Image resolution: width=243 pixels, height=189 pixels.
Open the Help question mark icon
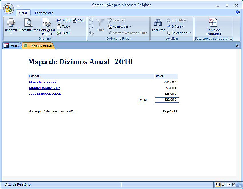[x=237, y=13]
